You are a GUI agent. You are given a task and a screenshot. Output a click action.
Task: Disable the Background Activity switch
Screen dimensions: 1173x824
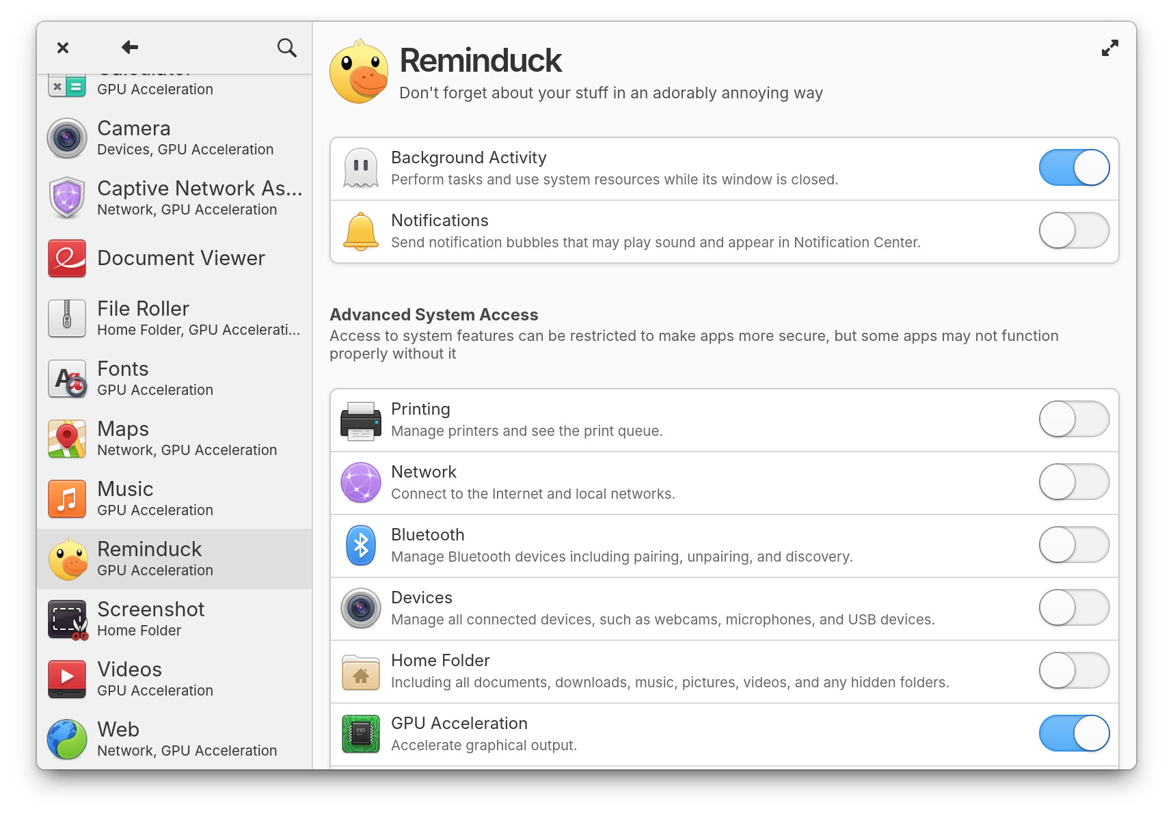click(1073, 168)
